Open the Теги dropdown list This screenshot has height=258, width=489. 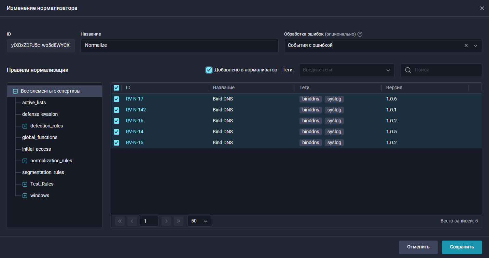388,70
